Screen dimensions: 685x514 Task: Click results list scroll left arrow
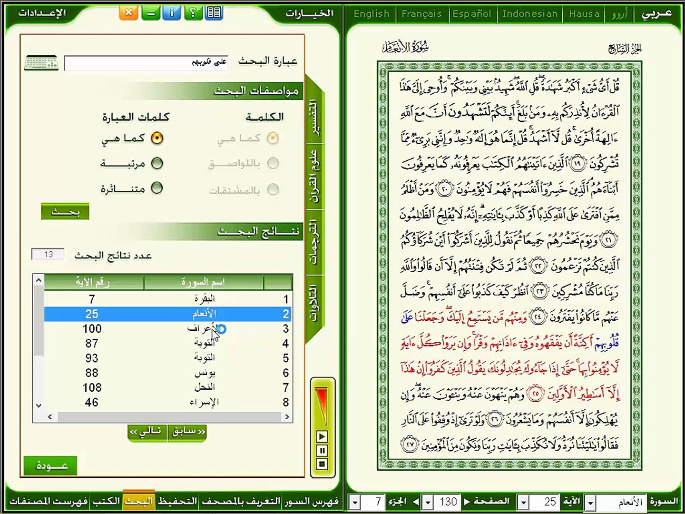(50, 417)
